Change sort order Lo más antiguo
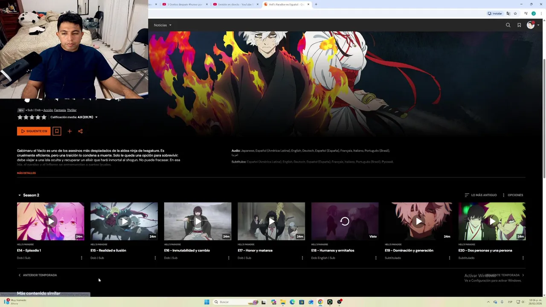 pos(481,195)
